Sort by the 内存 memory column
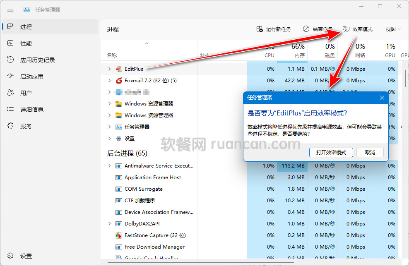 pos(292,50)
